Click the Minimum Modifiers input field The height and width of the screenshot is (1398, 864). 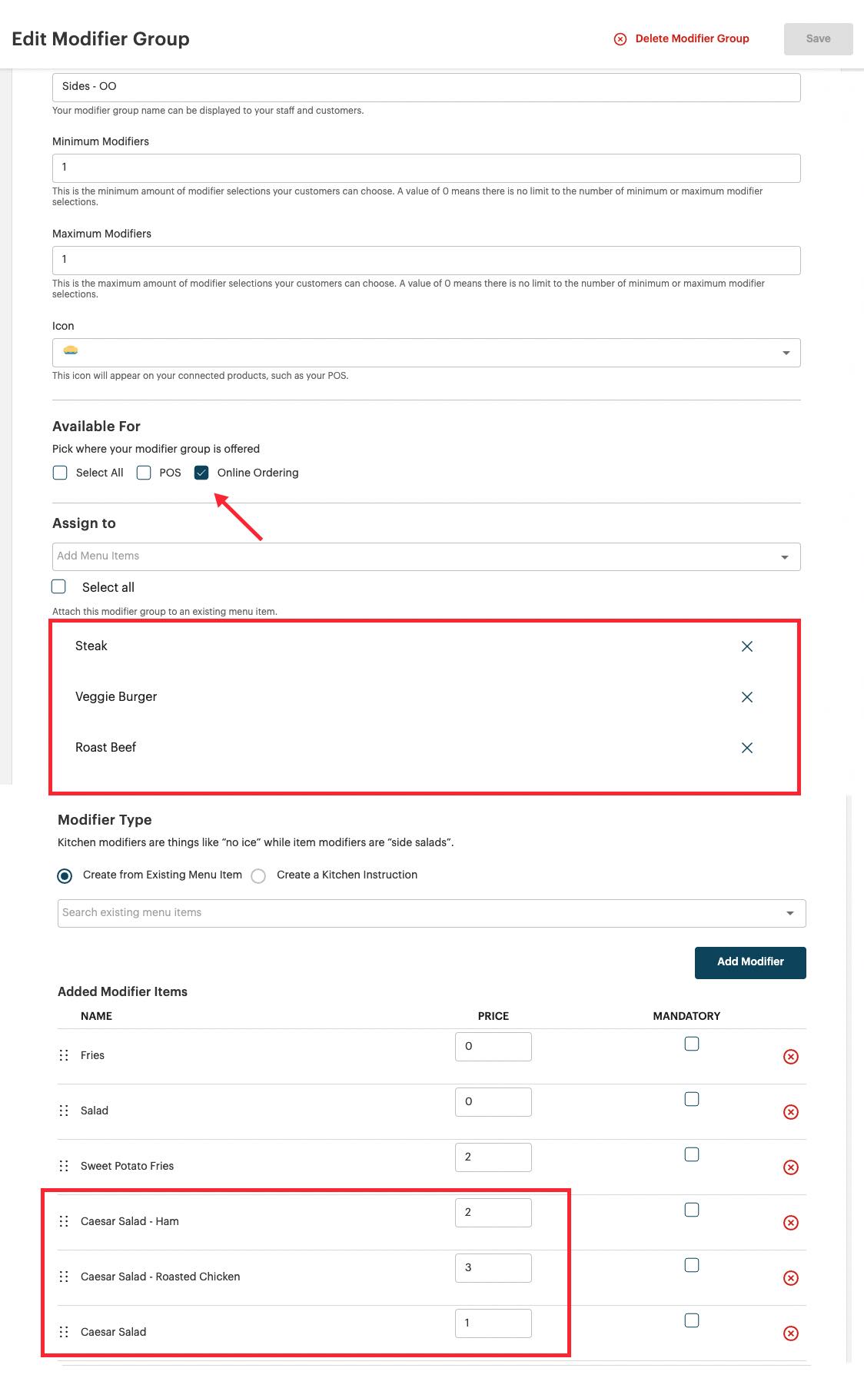coord(426,167)
